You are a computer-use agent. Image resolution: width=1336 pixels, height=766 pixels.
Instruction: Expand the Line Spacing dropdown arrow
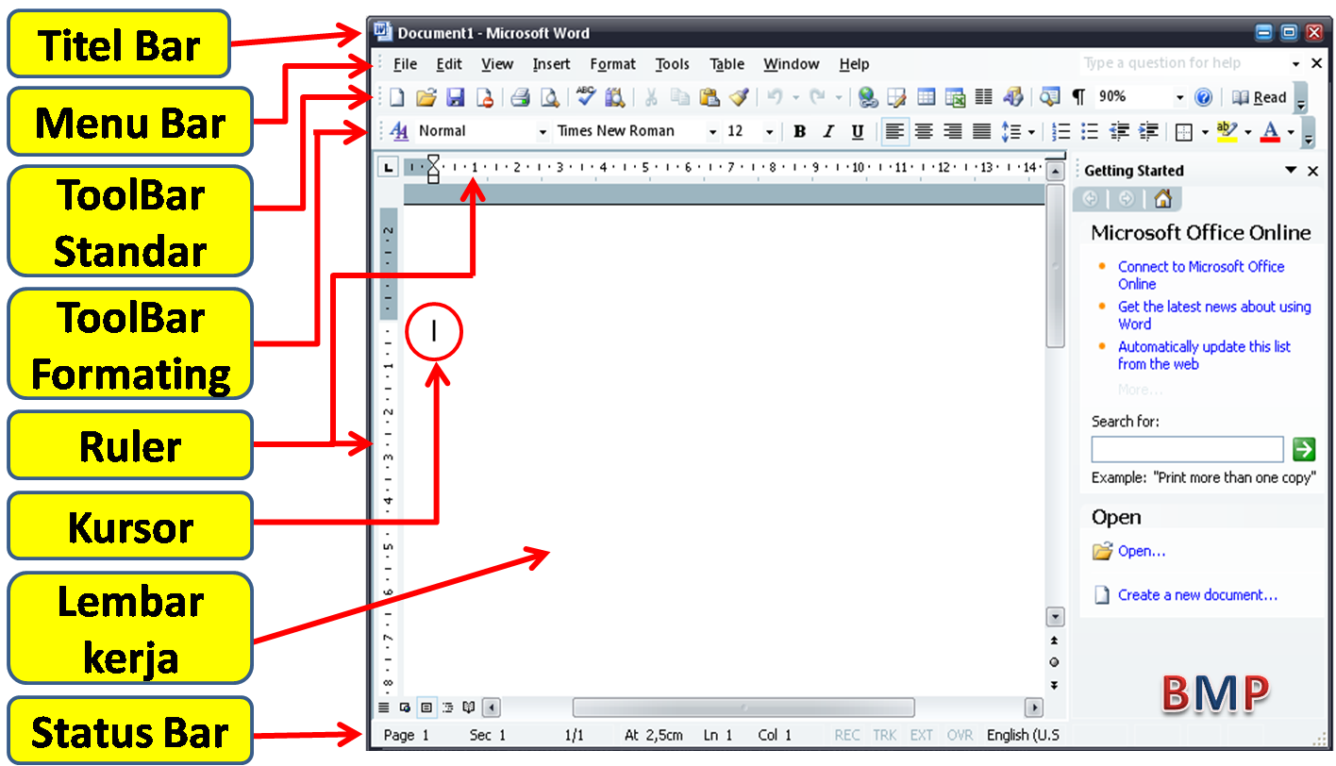(1030, 132)
